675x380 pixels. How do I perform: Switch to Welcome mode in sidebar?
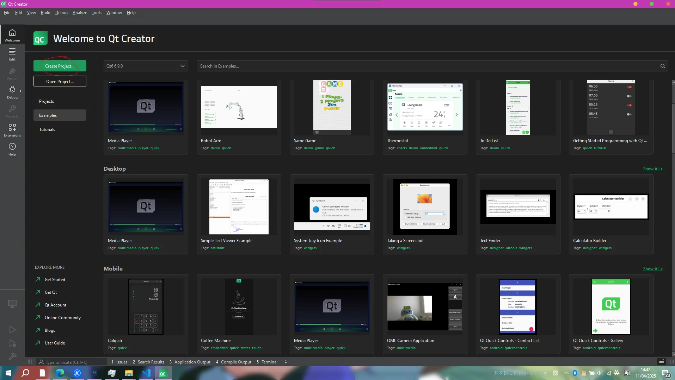tap(12, 35)
